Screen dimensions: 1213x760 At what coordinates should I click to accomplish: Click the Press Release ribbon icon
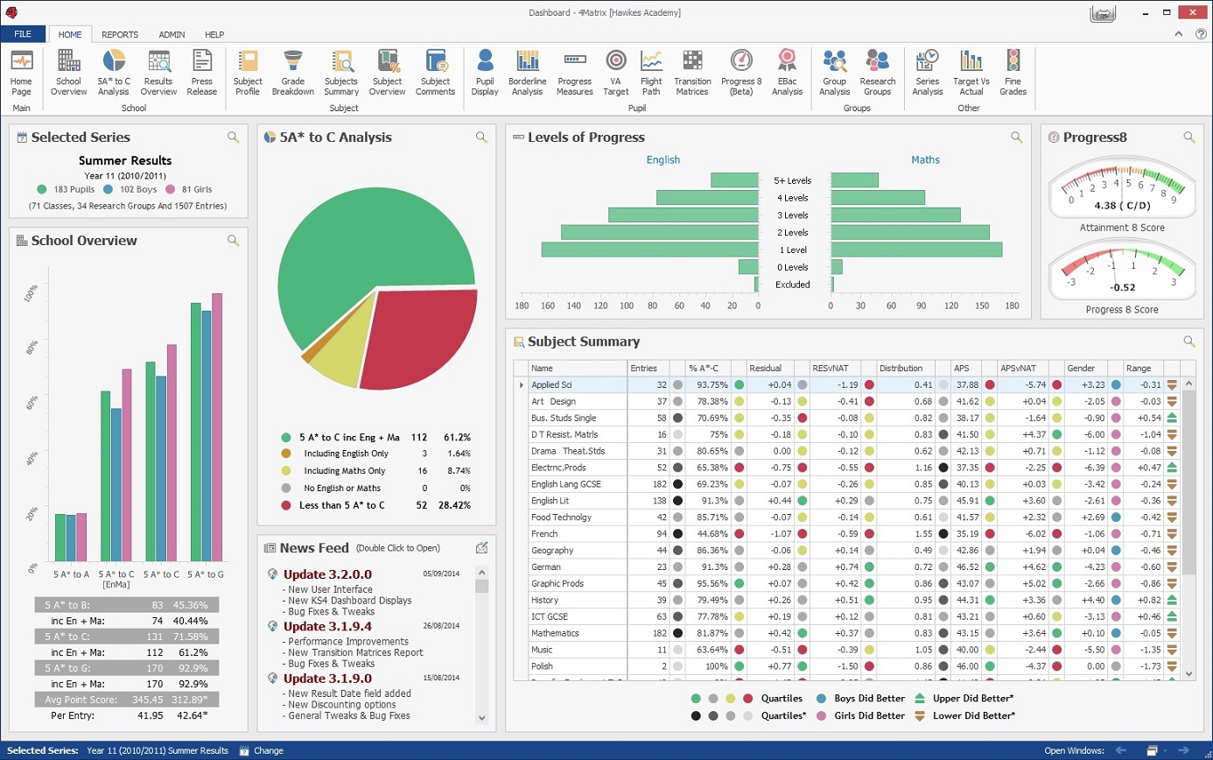(x=202, y=72)
